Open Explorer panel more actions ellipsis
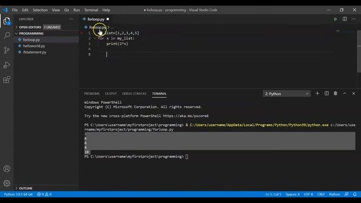 [x=72, y=19]
